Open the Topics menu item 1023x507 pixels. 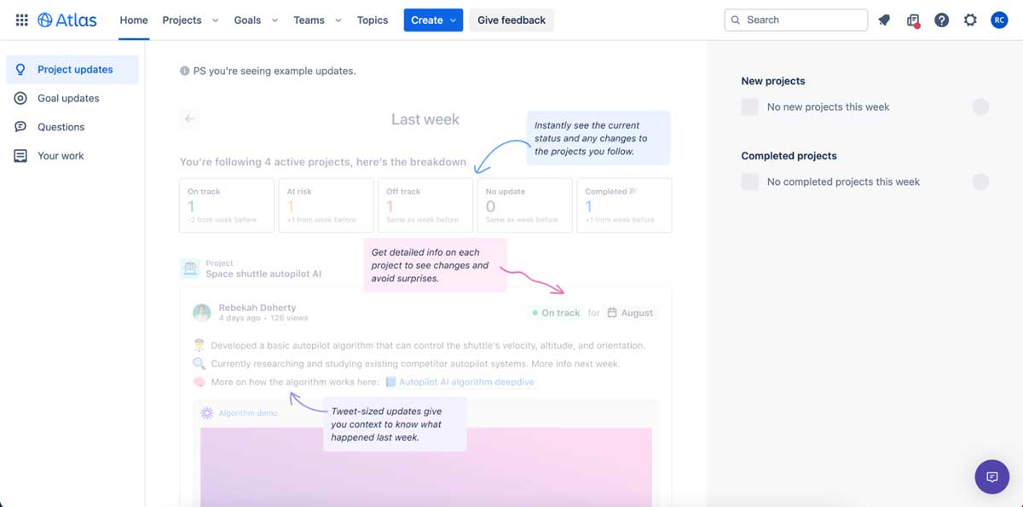tap(373, 20)
